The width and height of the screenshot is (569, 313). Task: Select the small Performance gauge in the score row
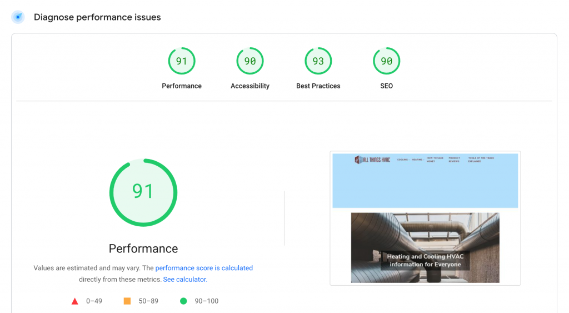coord(182,61)
